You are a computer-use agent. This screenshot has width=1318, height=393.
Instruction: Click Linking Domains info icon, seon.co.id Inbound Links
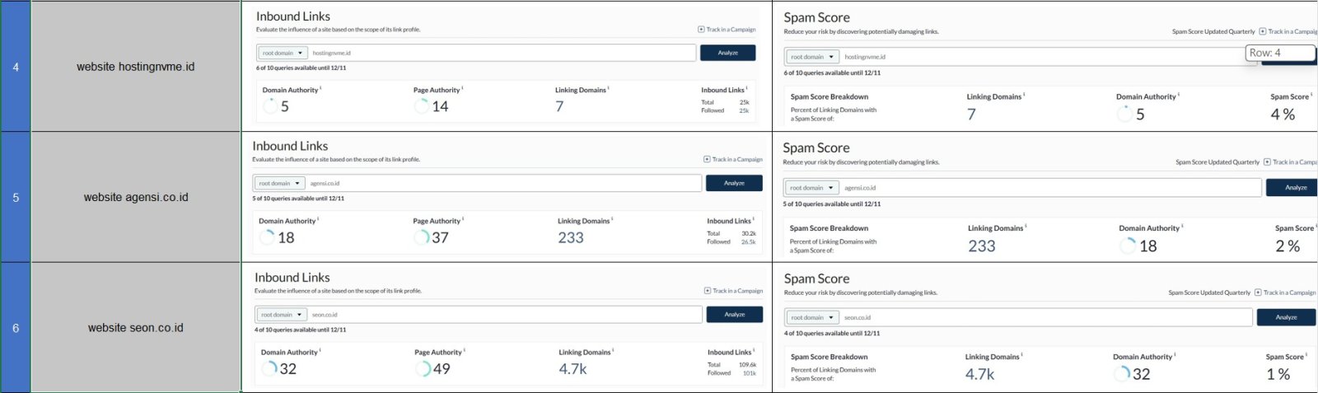tap(613, 350)
